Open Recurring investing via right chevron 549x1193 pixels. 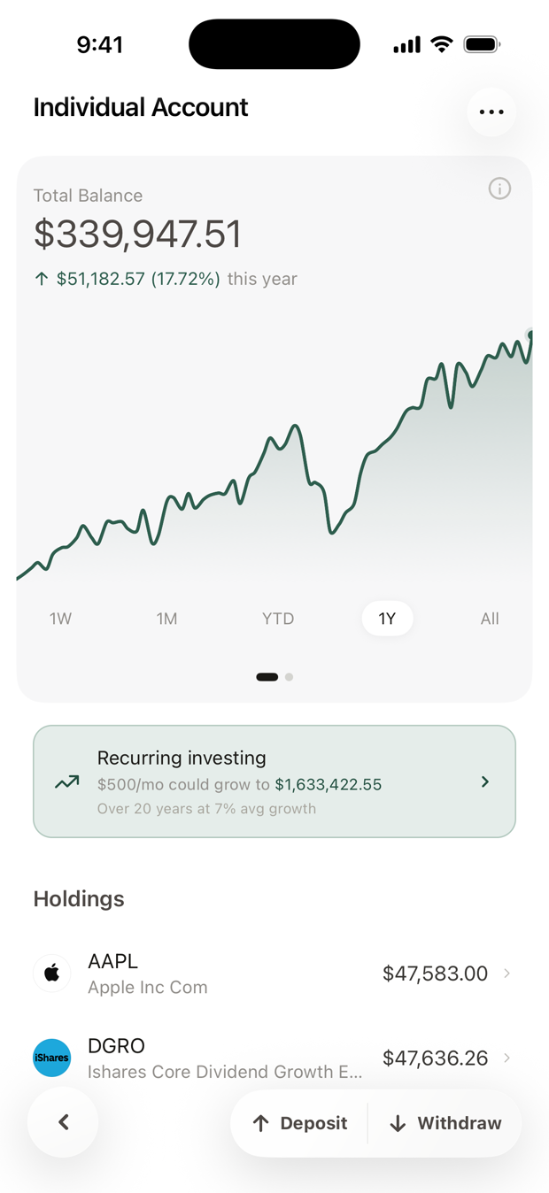pos(485,781)
